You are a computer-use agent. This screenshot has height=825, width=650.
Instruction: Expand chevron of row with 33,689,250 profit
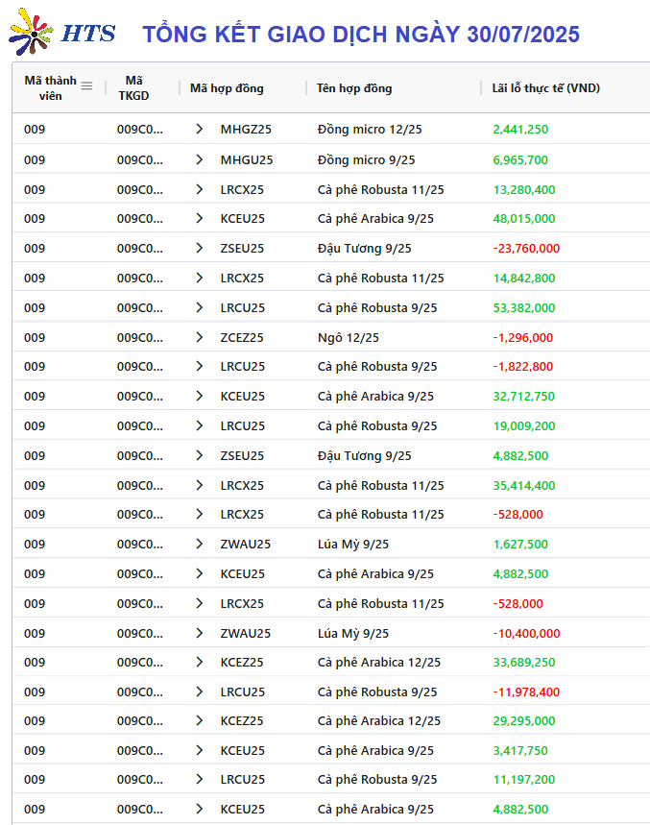(x=200, y=662)
